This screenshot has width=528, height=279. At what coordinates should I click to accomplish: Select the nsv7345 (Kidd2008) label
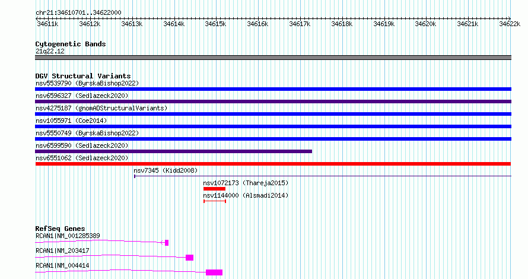tap(166, 170)
